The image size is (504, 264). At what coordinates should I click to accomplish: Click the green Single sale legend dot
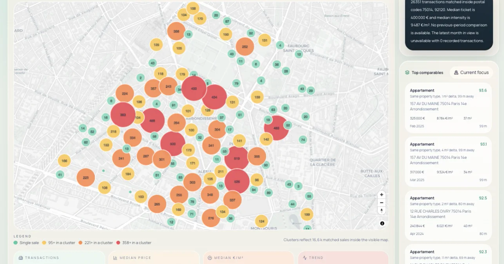click(16, 243)
